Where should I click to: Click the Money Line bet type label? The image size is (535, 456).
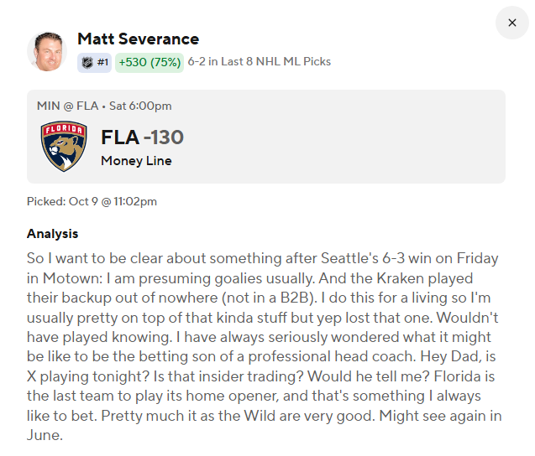point(136,161)
